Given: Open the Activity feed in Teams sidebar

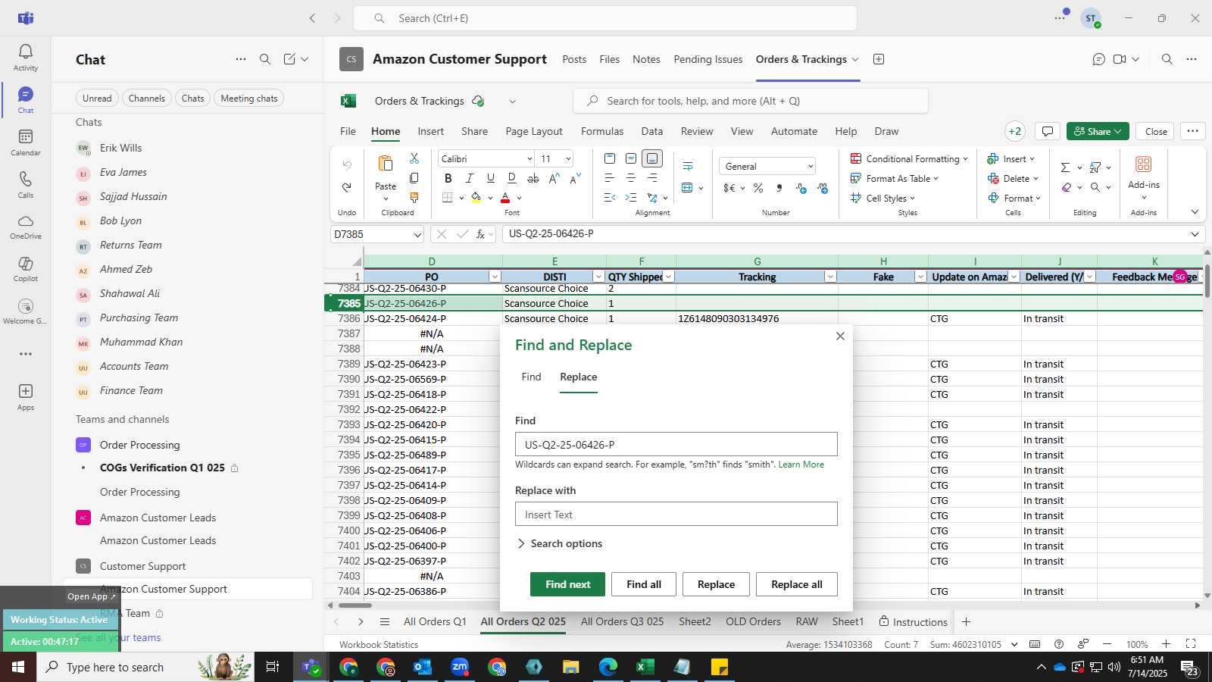Looking at the screenshot, I should point(25,58).
